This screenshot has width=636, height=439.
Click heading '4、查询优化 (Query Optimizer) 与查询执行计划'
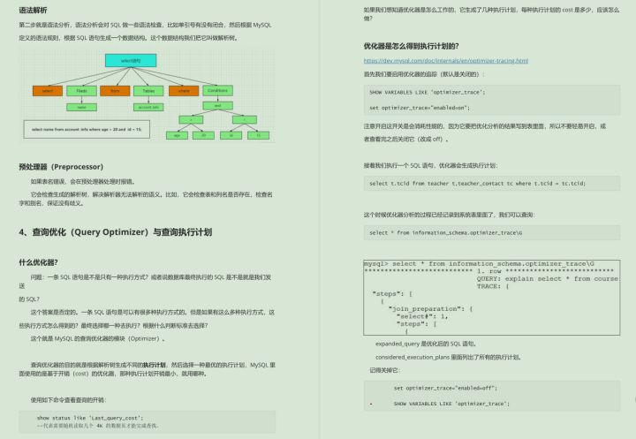115,232
